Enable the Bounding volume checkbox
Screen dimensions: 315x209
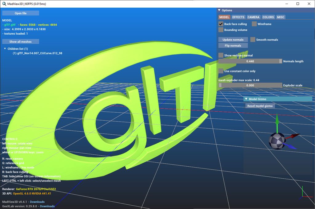click(221, 30)
